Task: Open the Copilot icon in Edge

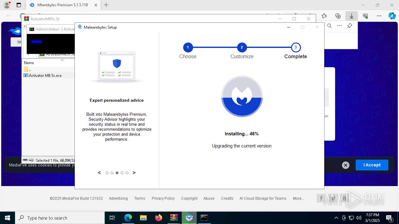Action: coord(392,16)
